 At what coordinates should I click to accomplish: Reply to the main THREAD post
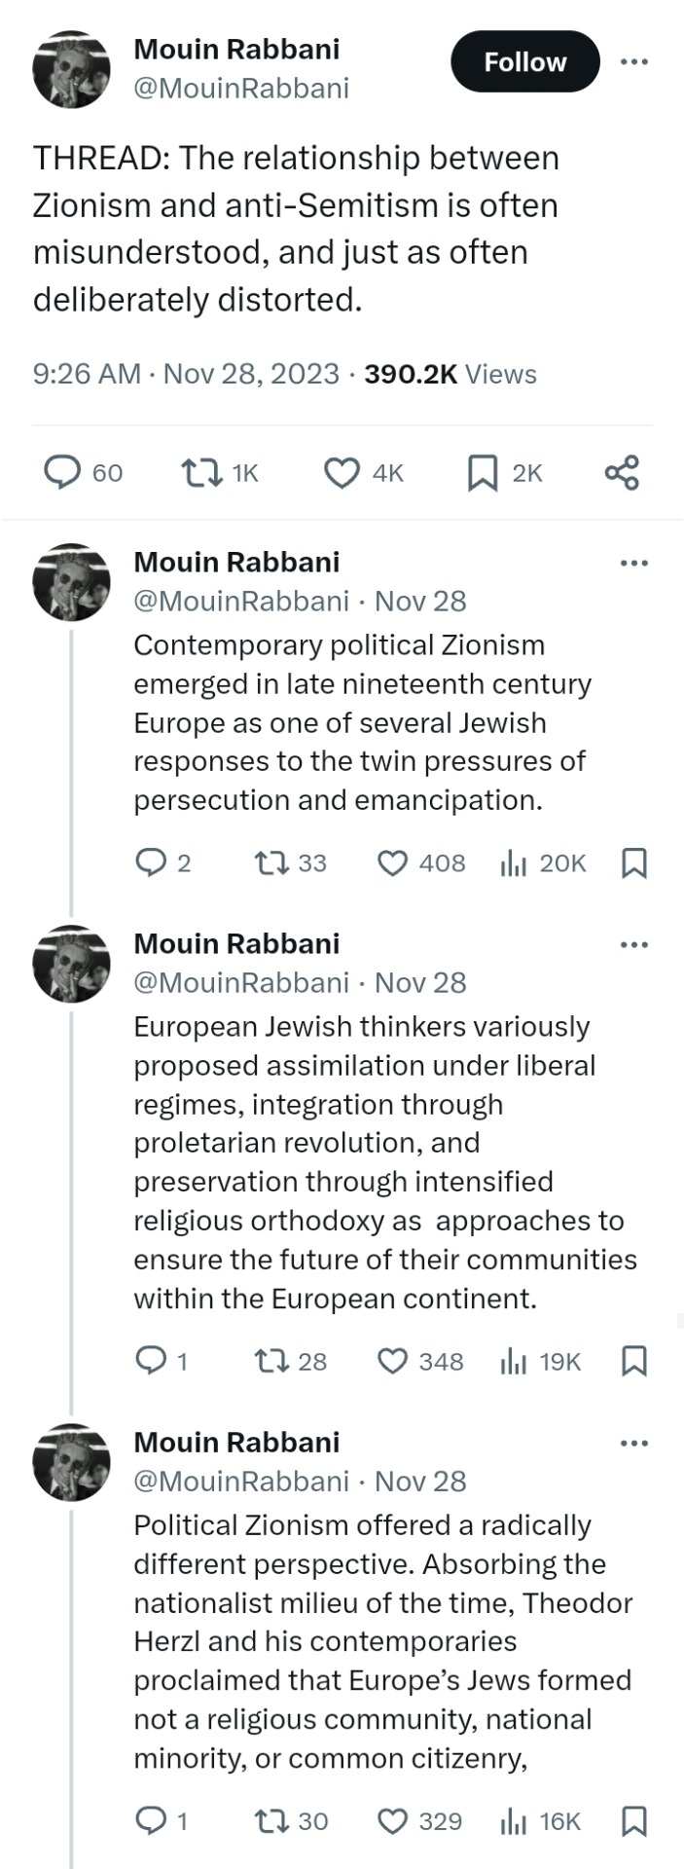(64, 473)
